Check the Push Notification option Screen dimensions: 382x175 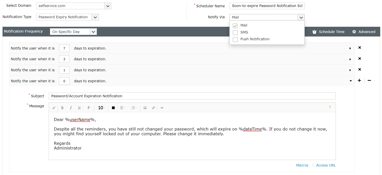235,39
